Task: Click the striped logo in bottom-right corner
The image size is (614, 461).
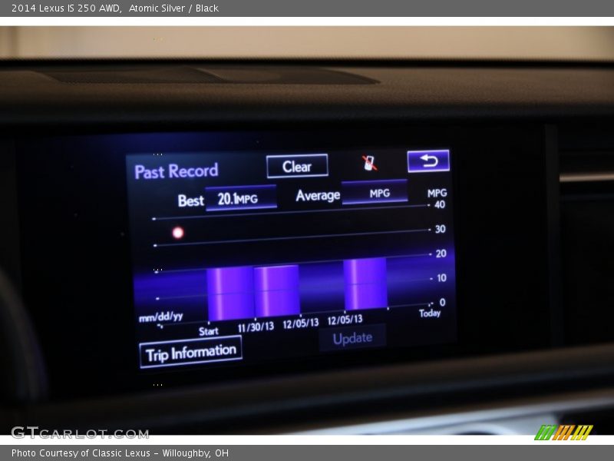Action: pyautogui.click(x=563, y=433)
